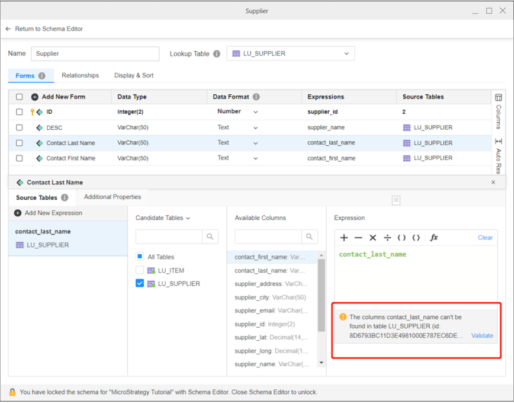Click the Validate link in the error message
The image size is (514, 403).
(x=482, y=335)
